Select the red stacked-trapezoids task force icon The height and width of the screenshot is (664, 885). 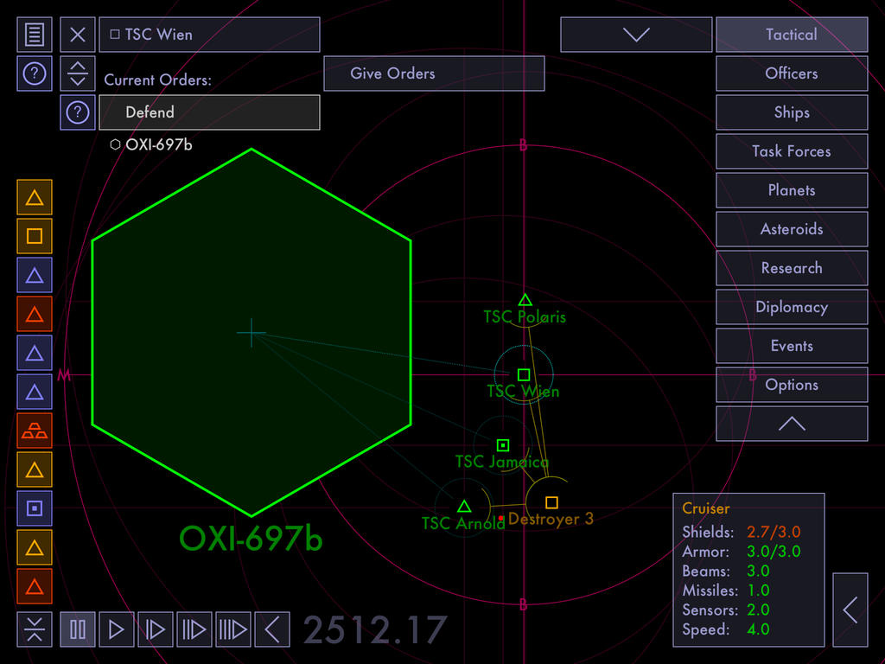tap(35, 431)
